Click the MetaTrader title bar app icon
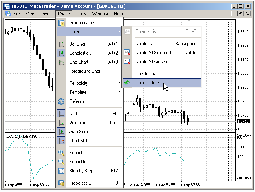The width and height of the screenshot is (255, 192). pos(7,6)
